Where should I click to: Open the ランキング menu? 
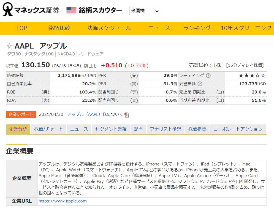click(197, 28)
